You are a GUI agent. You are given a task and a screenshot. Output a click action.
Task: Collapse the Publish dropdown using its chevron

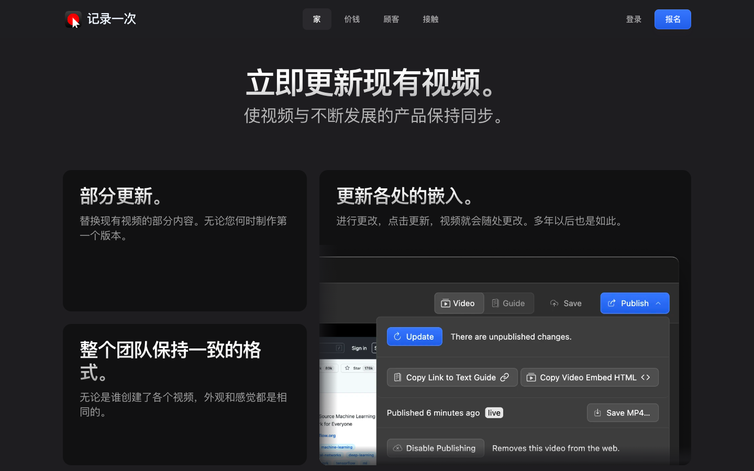coord(658,304)
